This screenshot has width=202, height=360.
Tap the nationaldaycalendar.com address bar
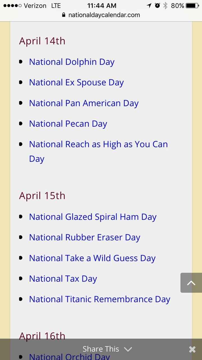click(104, 15)
